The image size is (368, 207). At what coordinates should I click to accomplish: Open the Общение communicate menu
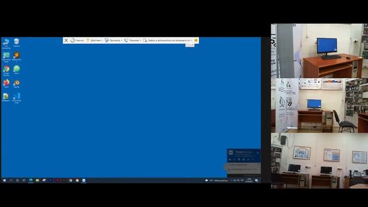[x=133, y=40]
